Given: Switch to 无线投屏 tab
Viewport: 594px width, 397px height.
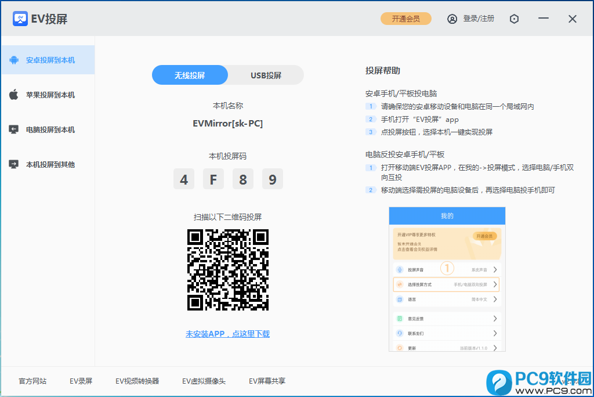Looking at the screenshot, I should (x=190, y=75).
